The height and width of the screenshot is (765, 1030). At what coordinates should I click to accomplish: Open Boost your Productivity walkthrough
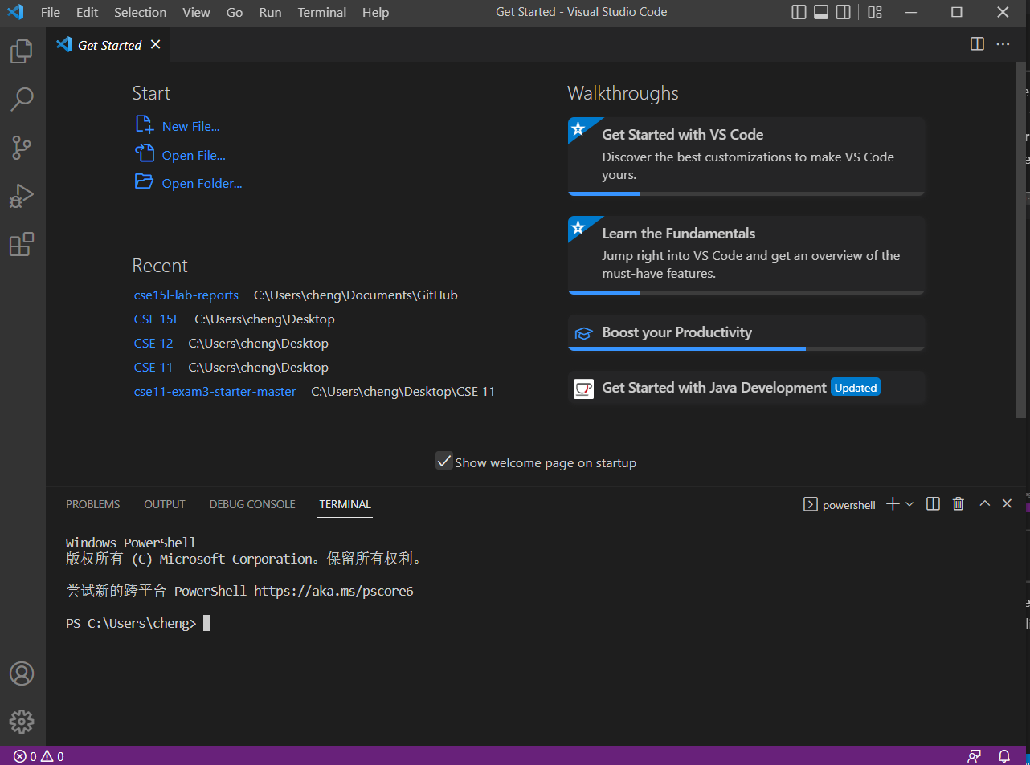(746, 332)
